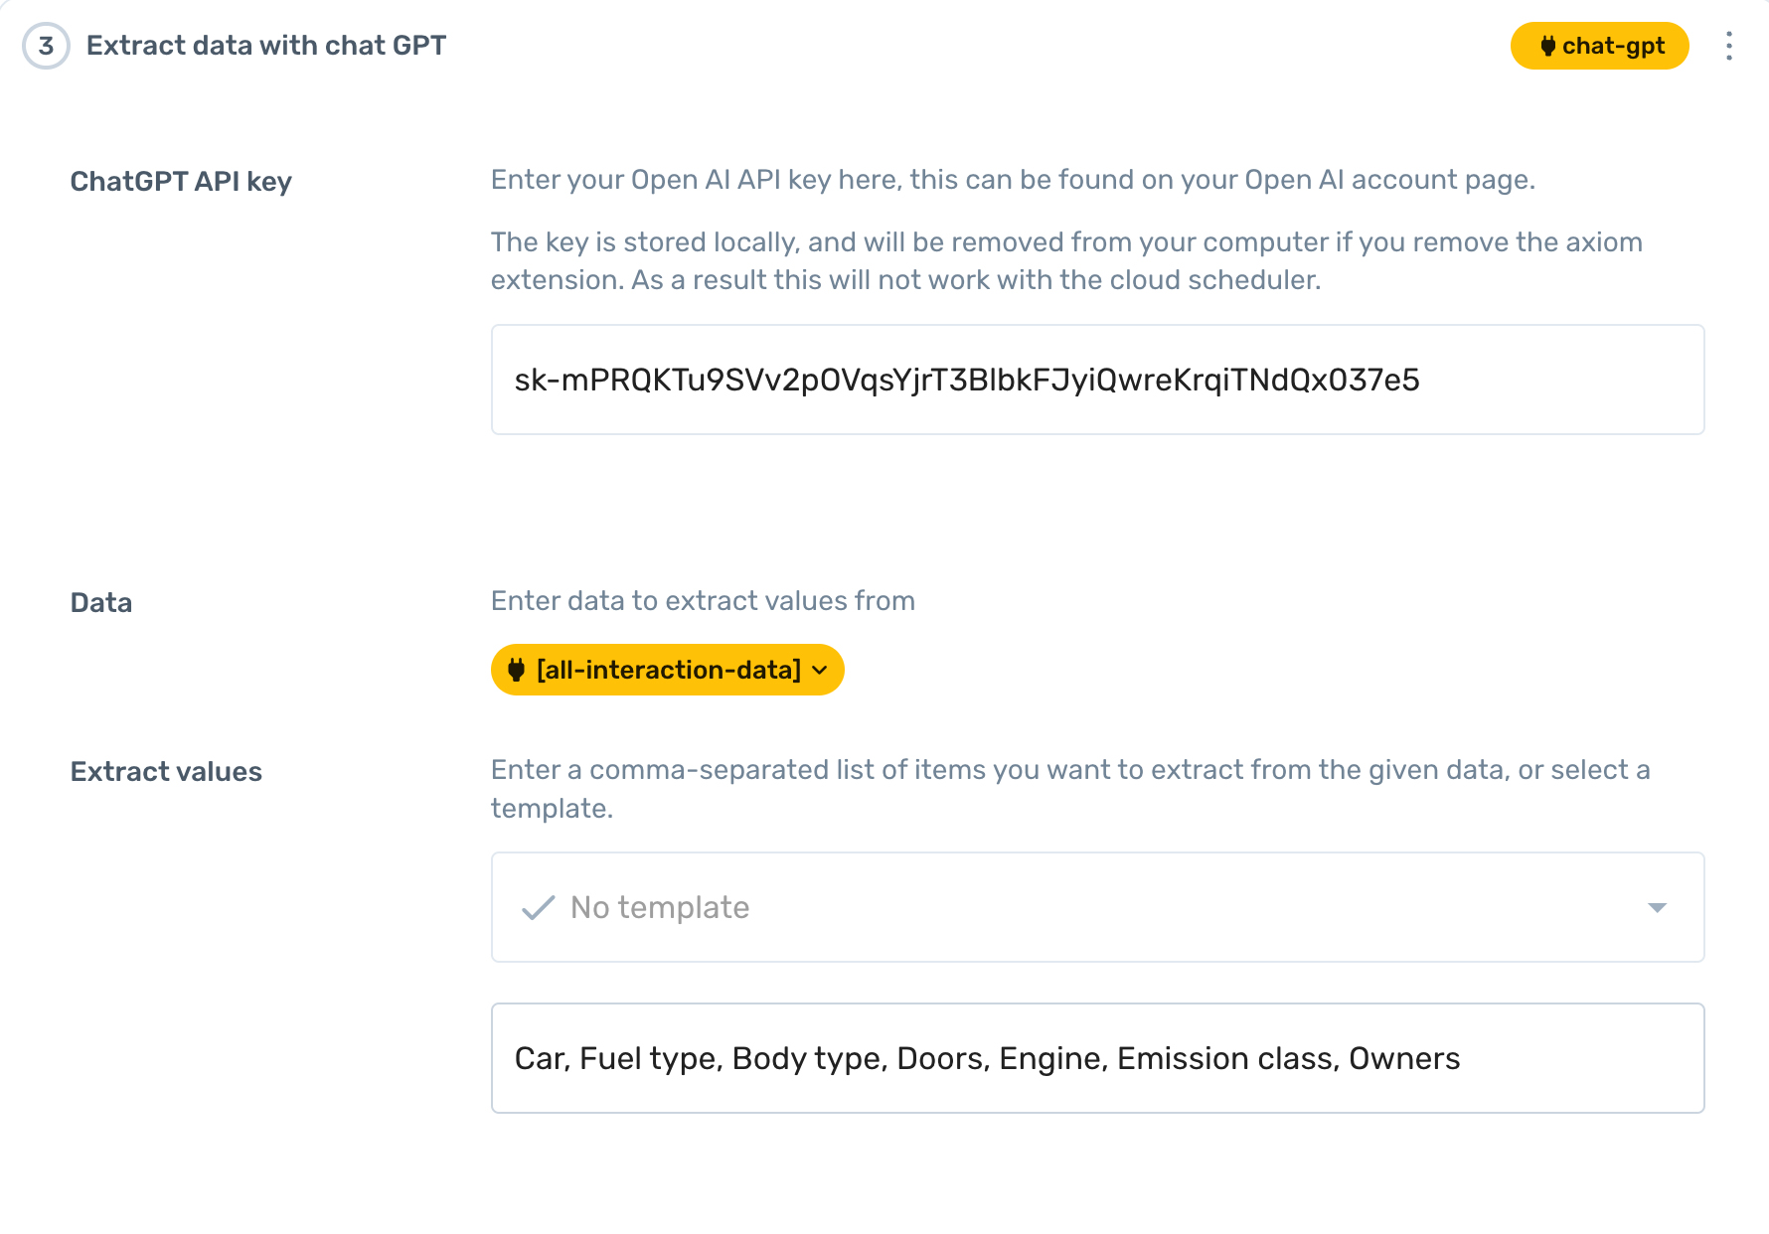
Task: Click into the extract values list field
Action: [1097, 1058]
